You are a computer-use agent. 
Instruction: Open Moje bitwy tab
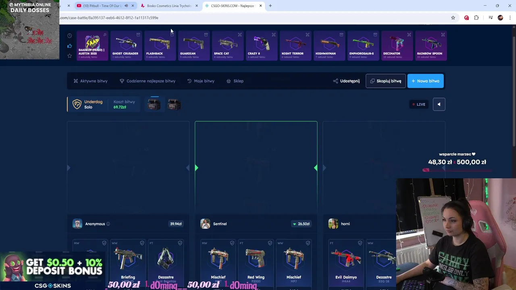(x=201, y=81)
